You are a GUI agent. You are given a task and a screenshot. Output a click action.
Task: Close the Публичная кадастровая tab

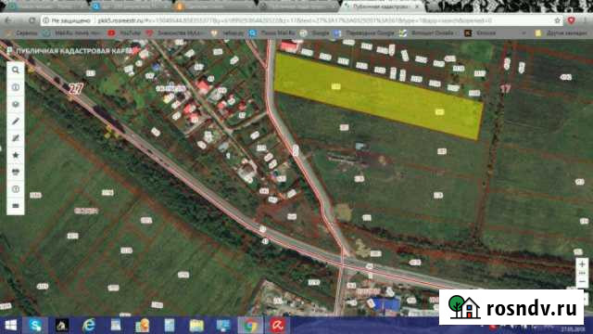click(418, 6)
